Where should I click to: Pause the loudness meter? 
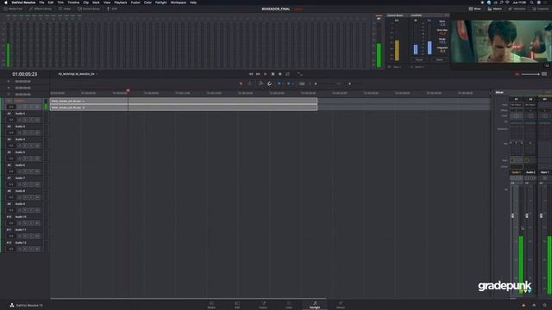click(x=419, y=59)
